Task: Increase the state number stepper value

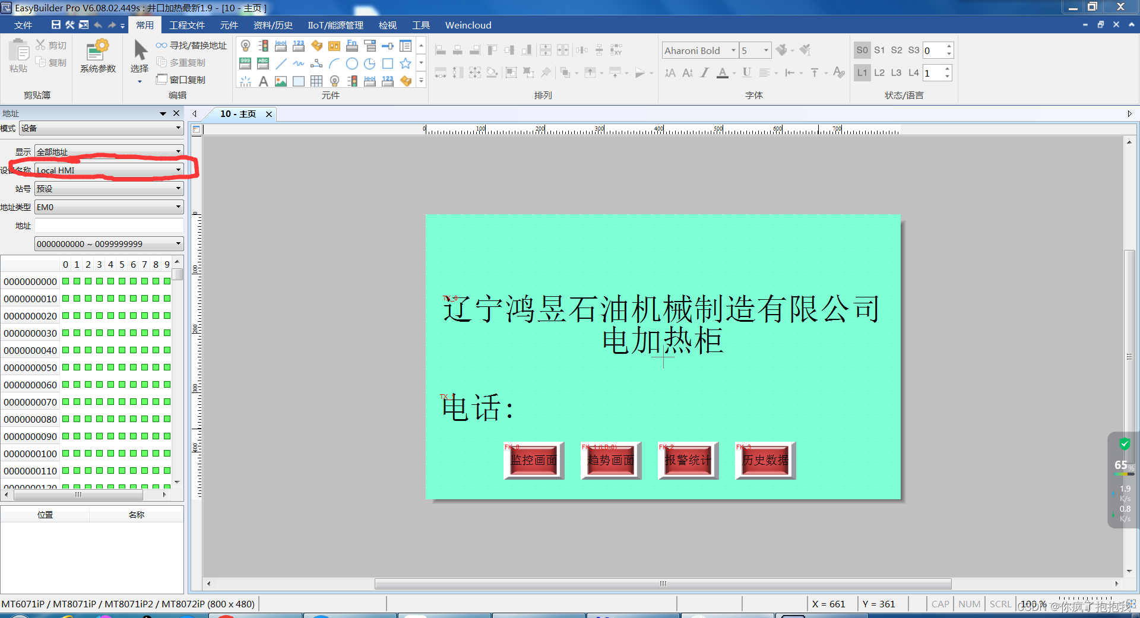Action: [949, 46]
